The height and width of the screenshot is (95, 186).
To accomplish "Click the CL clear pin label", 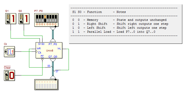I will tap(42, 56).
